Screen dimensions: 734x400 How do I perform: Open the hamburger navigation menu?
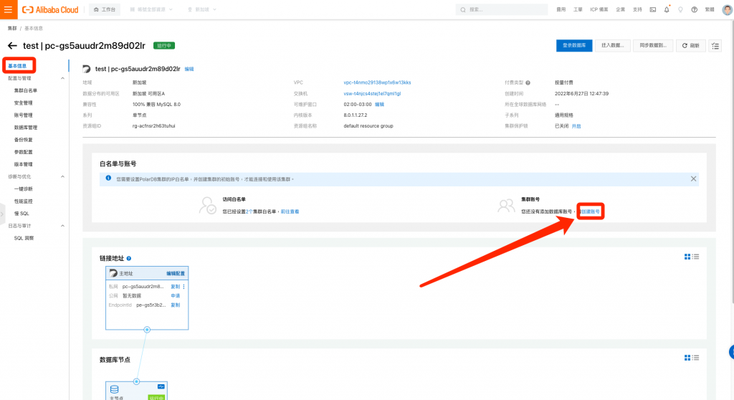8,9
